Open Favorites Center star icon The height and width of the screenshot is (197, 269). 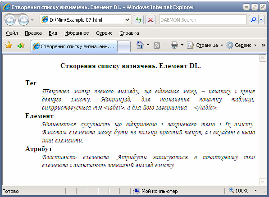[x=9, y=45]
